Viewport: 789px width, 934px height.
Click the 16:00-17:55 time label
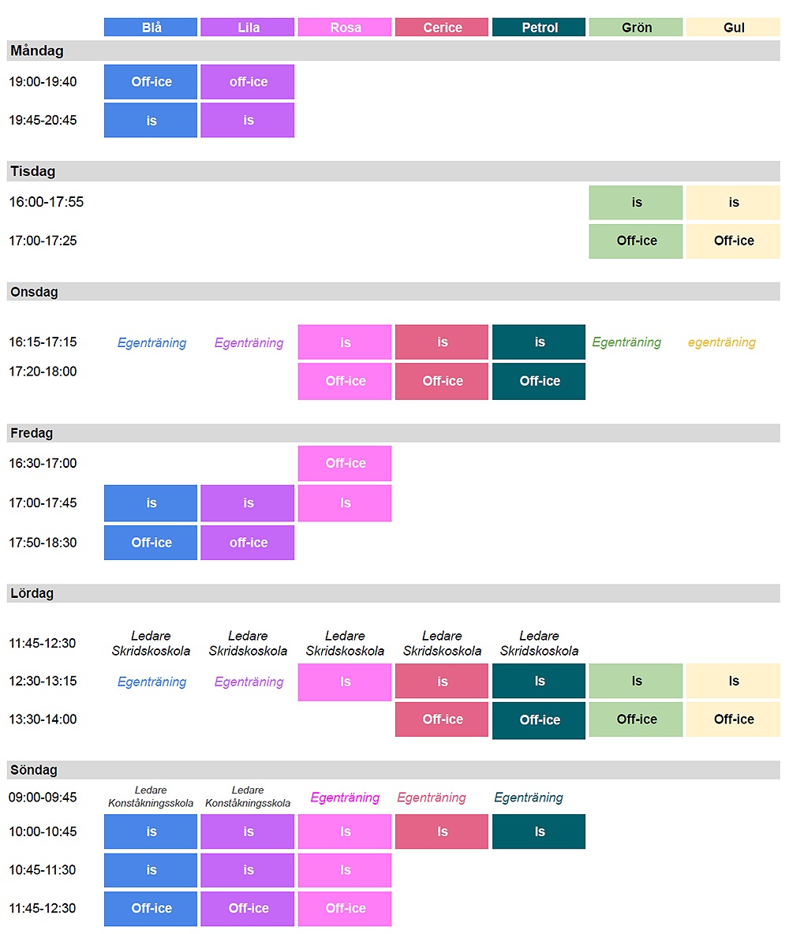click(46, 202)
